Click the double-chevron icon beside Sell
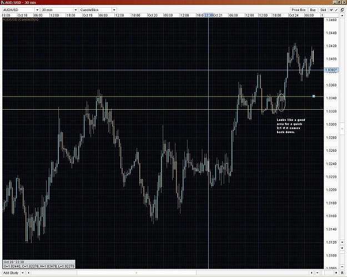 point(331,10)
